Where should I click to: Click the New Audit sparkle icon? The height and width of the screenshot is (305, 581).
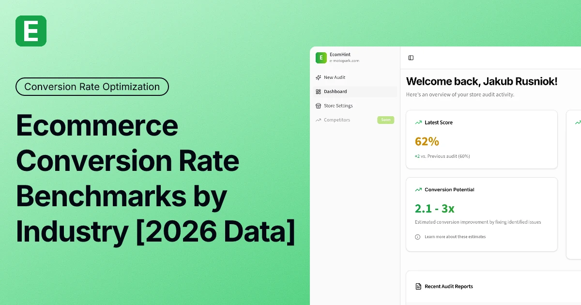tap(318, 77)
